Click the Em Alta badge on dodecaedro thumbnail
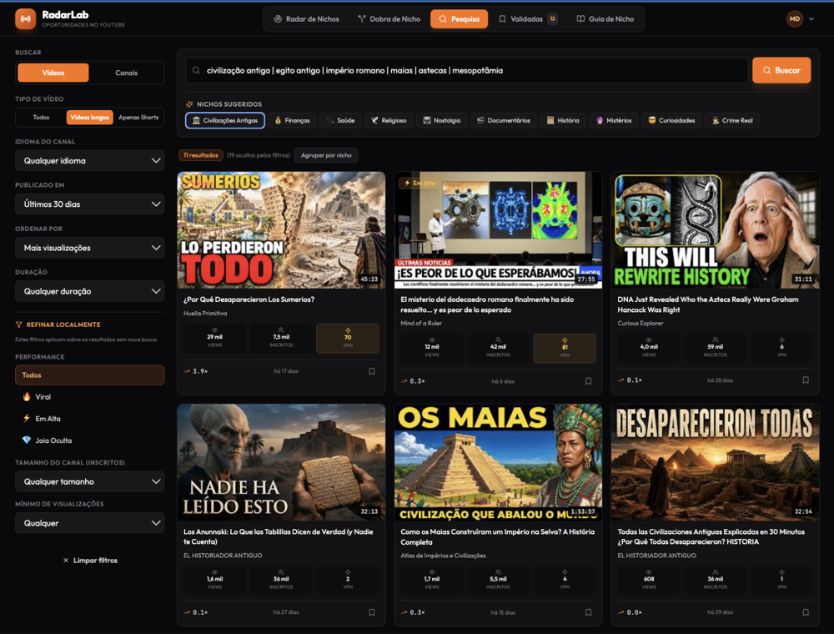The width and height of the screenshot is (834, 634). point(420,183)
